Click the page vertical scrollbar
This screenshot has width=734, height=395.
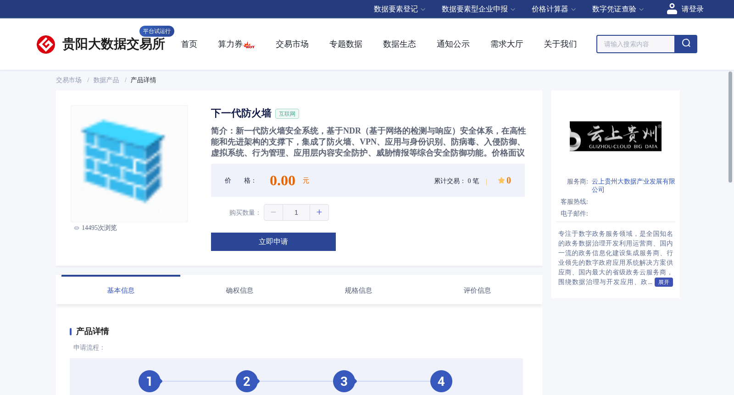(x=730, y=127)
